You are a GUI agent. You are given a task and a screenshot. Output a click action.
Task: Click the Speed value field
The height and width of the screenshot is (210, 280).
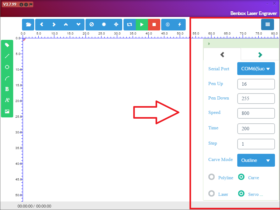click(x=256, y=113)
